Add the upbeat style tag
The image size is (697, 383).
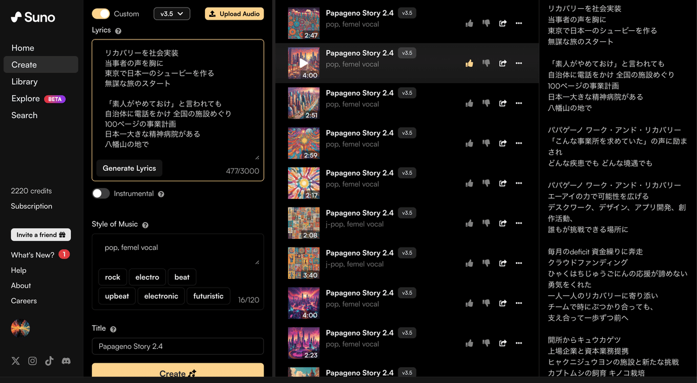117,296
